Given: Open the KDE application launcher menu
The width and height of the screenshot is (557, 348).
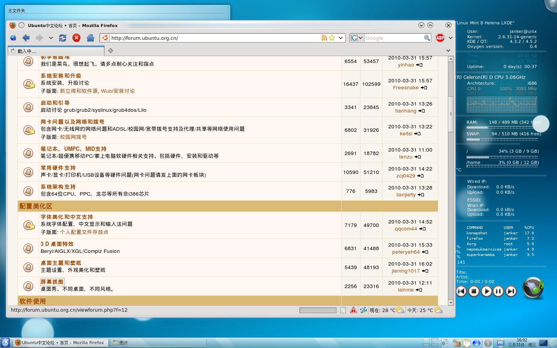Looking at the screenshot, I should pyautogui.click(x=5, y=343).
